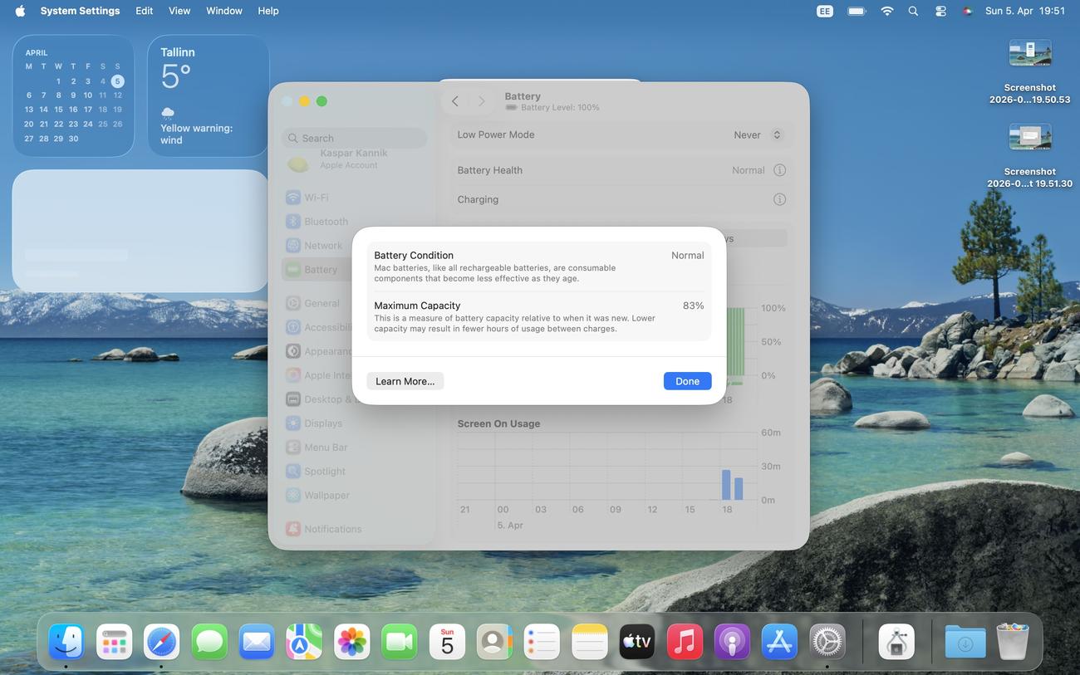Image resolution: width=1080 pixels, height=675 pixels.
Task: Open the Low Power Mode dropdown
Action: (758, 135)
